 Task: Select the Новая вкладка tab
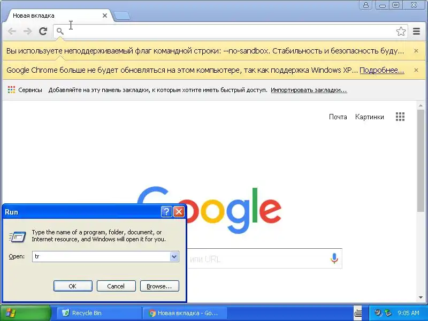56,16
